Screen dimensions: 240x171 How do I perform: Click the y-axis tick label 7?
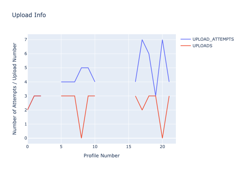25,40
